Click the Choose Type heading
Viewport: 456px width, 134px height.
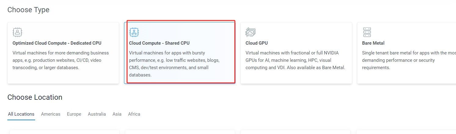28,10
